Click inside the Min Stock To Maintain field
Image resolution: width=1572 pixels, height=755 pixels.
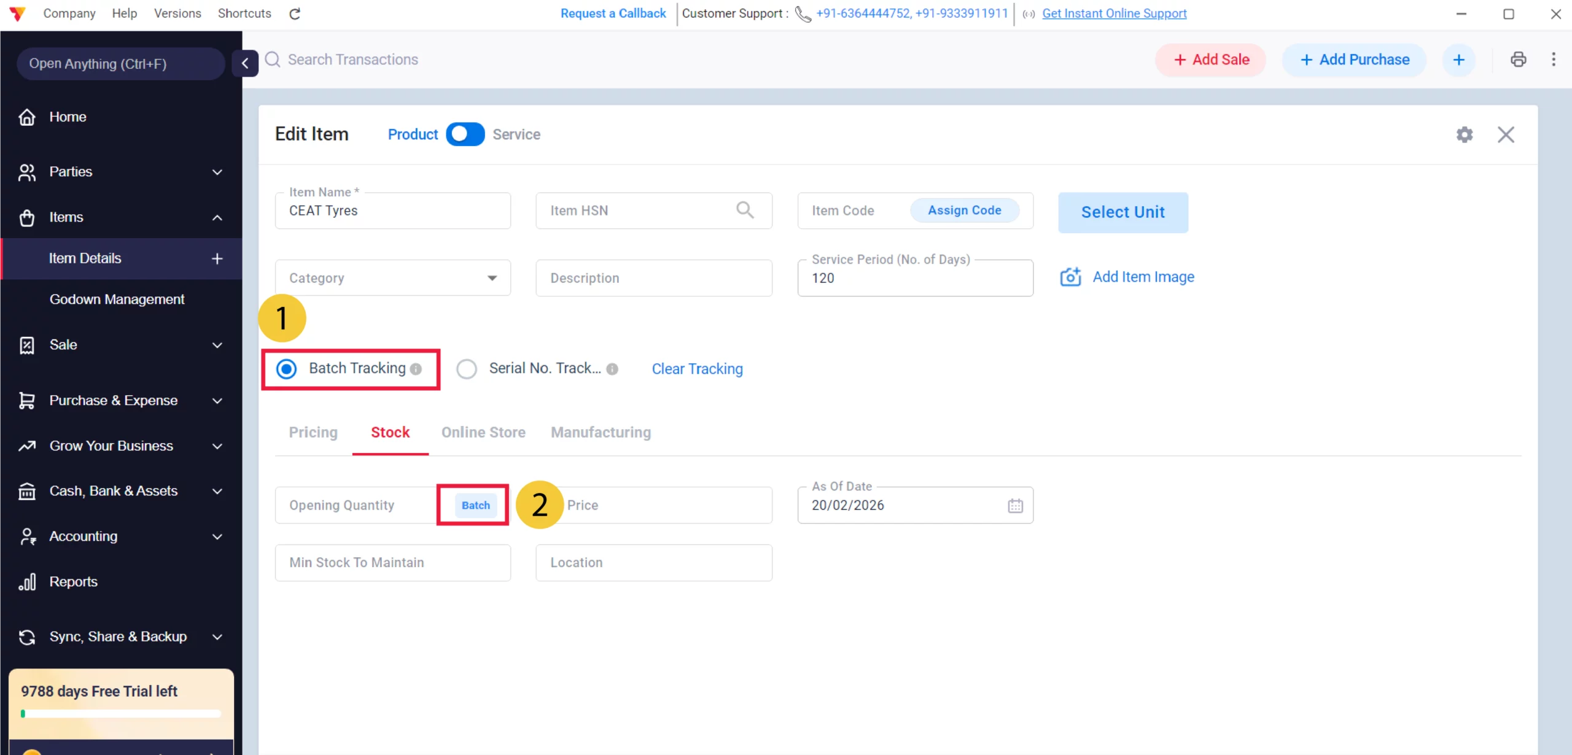point(392,562)
